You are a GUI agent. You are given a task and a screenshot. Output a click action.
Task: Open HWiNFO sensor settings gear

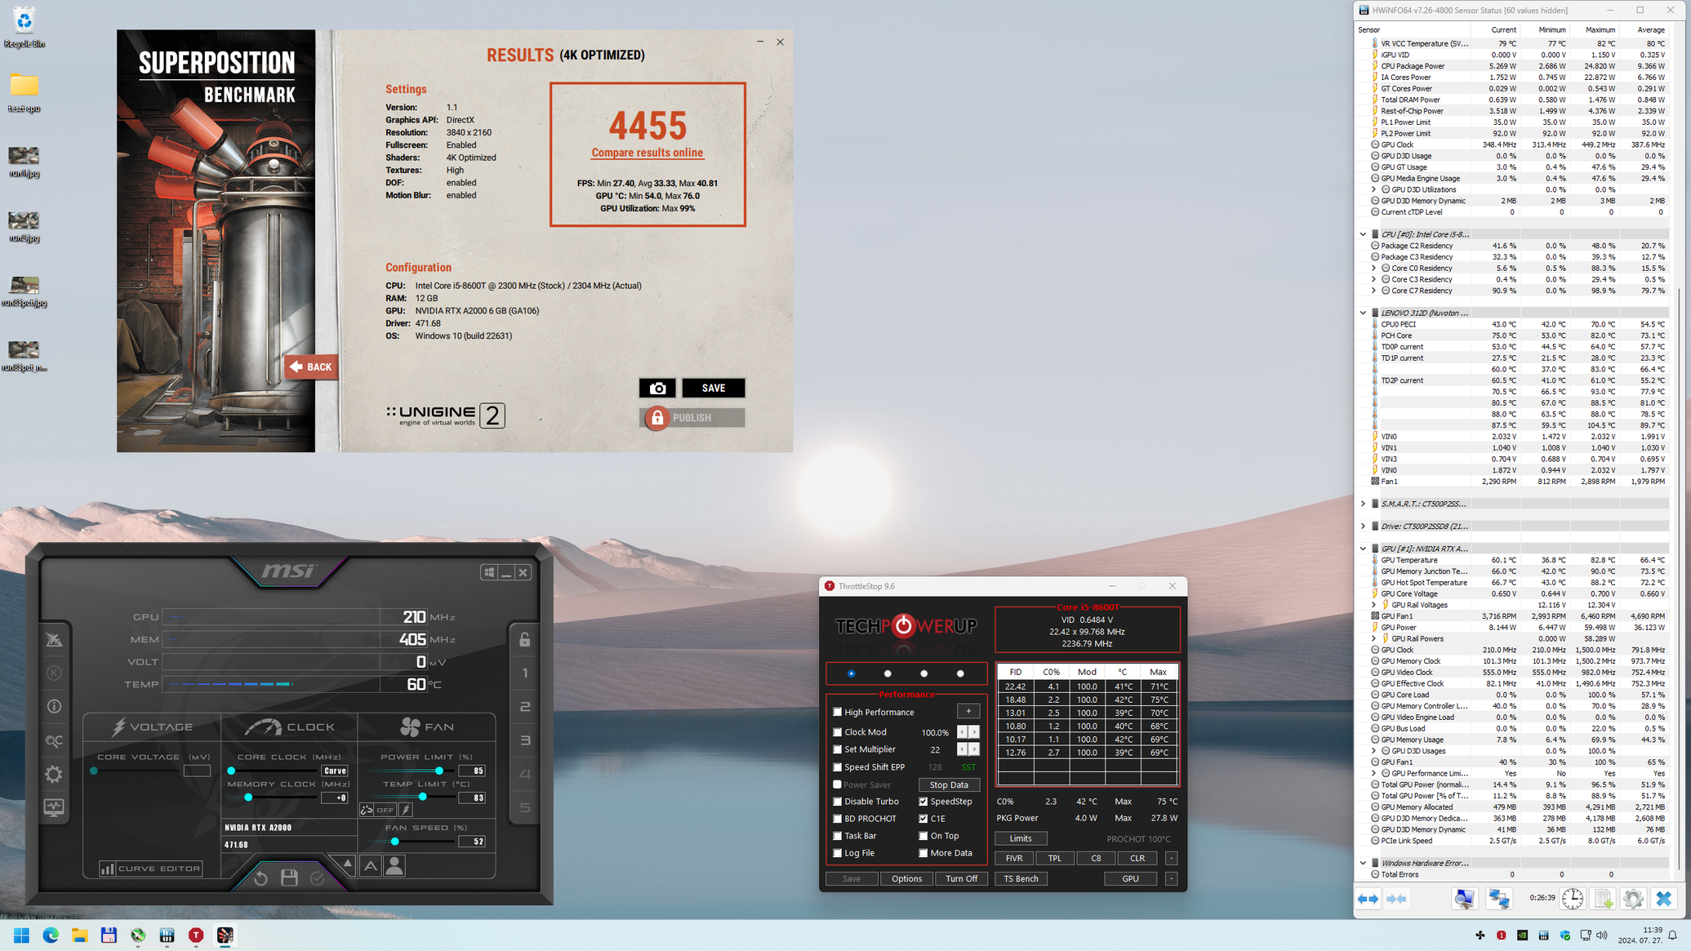tap(1633, 899)
